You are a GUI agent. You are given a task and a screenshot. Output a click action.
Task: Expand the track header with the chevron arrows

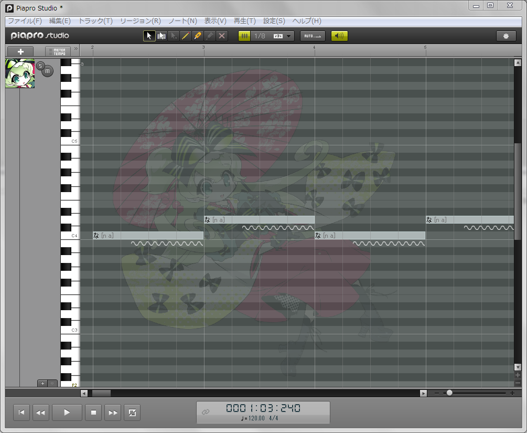coord(76,49)
